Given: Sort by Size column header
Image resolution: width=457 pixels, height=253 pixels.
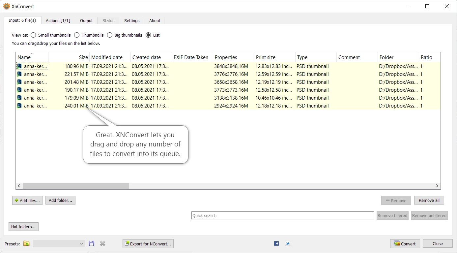Looking at the screenshot, I should click(x=69, y=57).
